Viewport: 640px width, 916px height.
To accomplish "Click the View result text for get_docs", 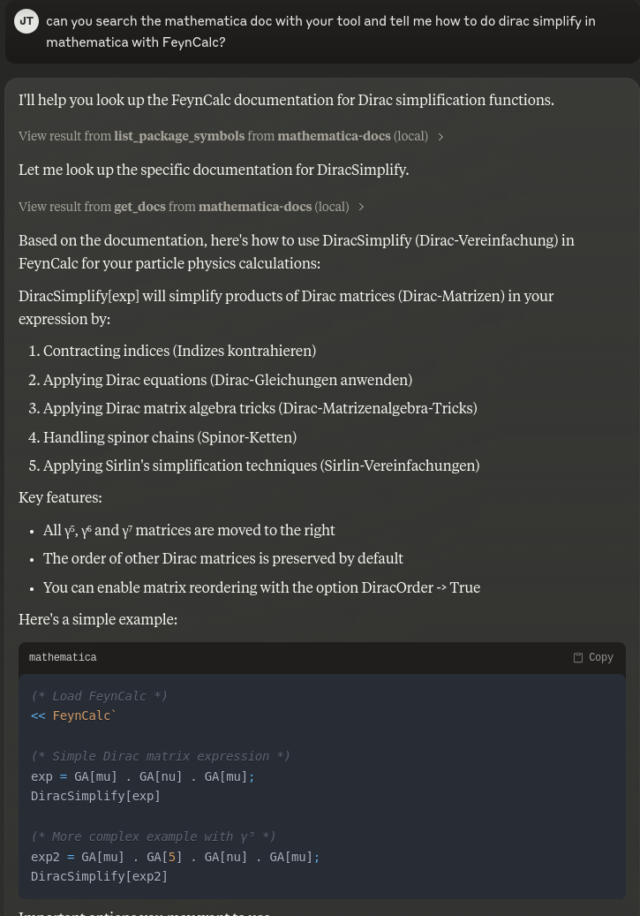I will [x=65, y=207].
